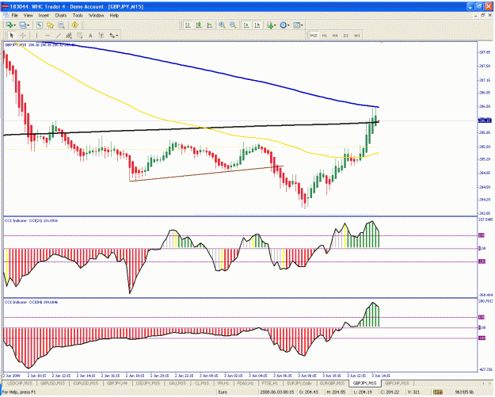The image size is (495, 397).
Task: Open the Help menu
Action: pos(114,15)
